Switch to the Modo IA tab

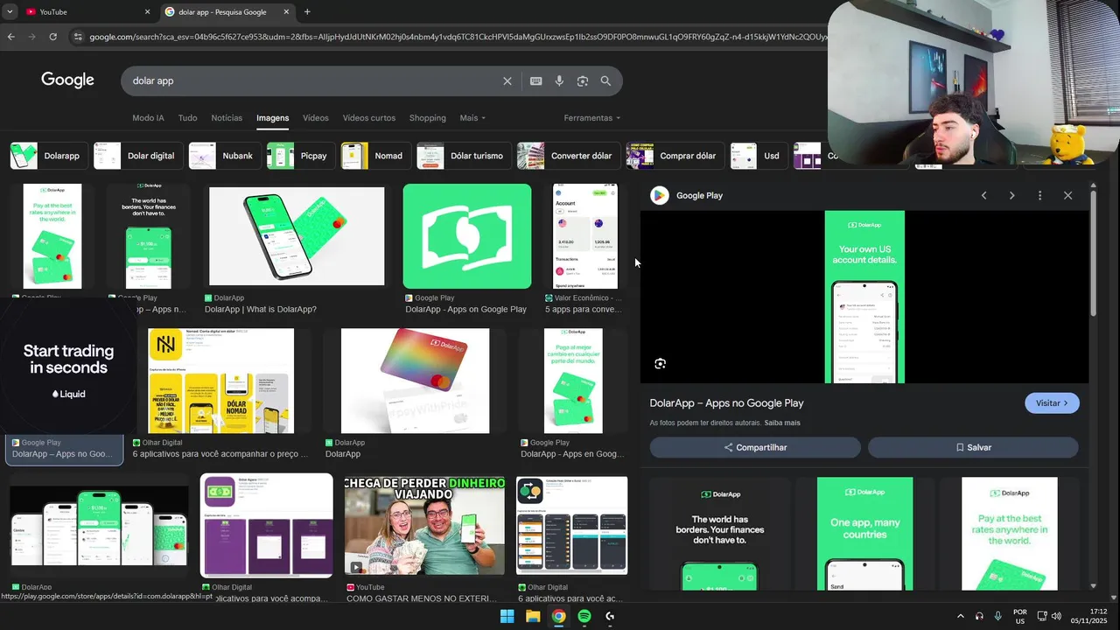coord(148,117)
